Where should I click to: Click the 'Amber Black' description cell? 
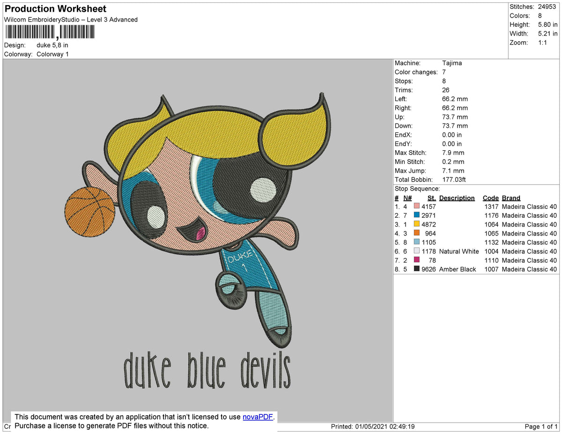[458, 269]
